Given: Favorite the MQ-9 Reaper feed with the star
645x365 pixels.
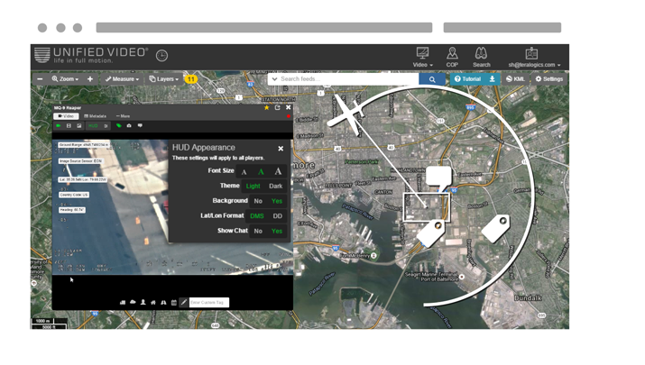Looking at the screenshot, I should pos(266,107).
